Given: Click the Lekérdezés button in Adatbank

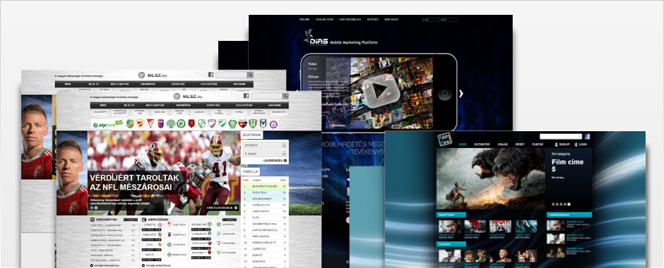Looking at the screenshot, I should pos(275,161).
